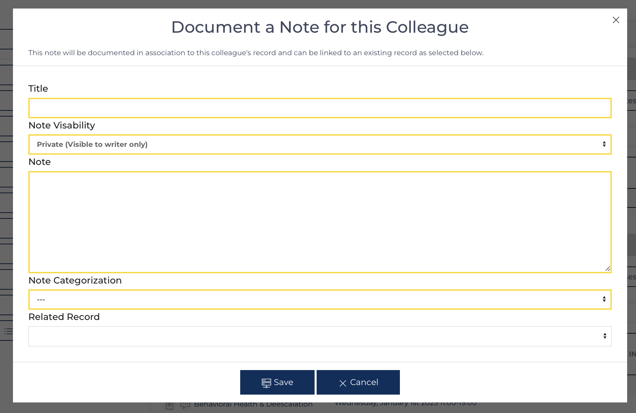Close the dialog using the X icon
636x413 pixels.
click(x=616, y=20)
